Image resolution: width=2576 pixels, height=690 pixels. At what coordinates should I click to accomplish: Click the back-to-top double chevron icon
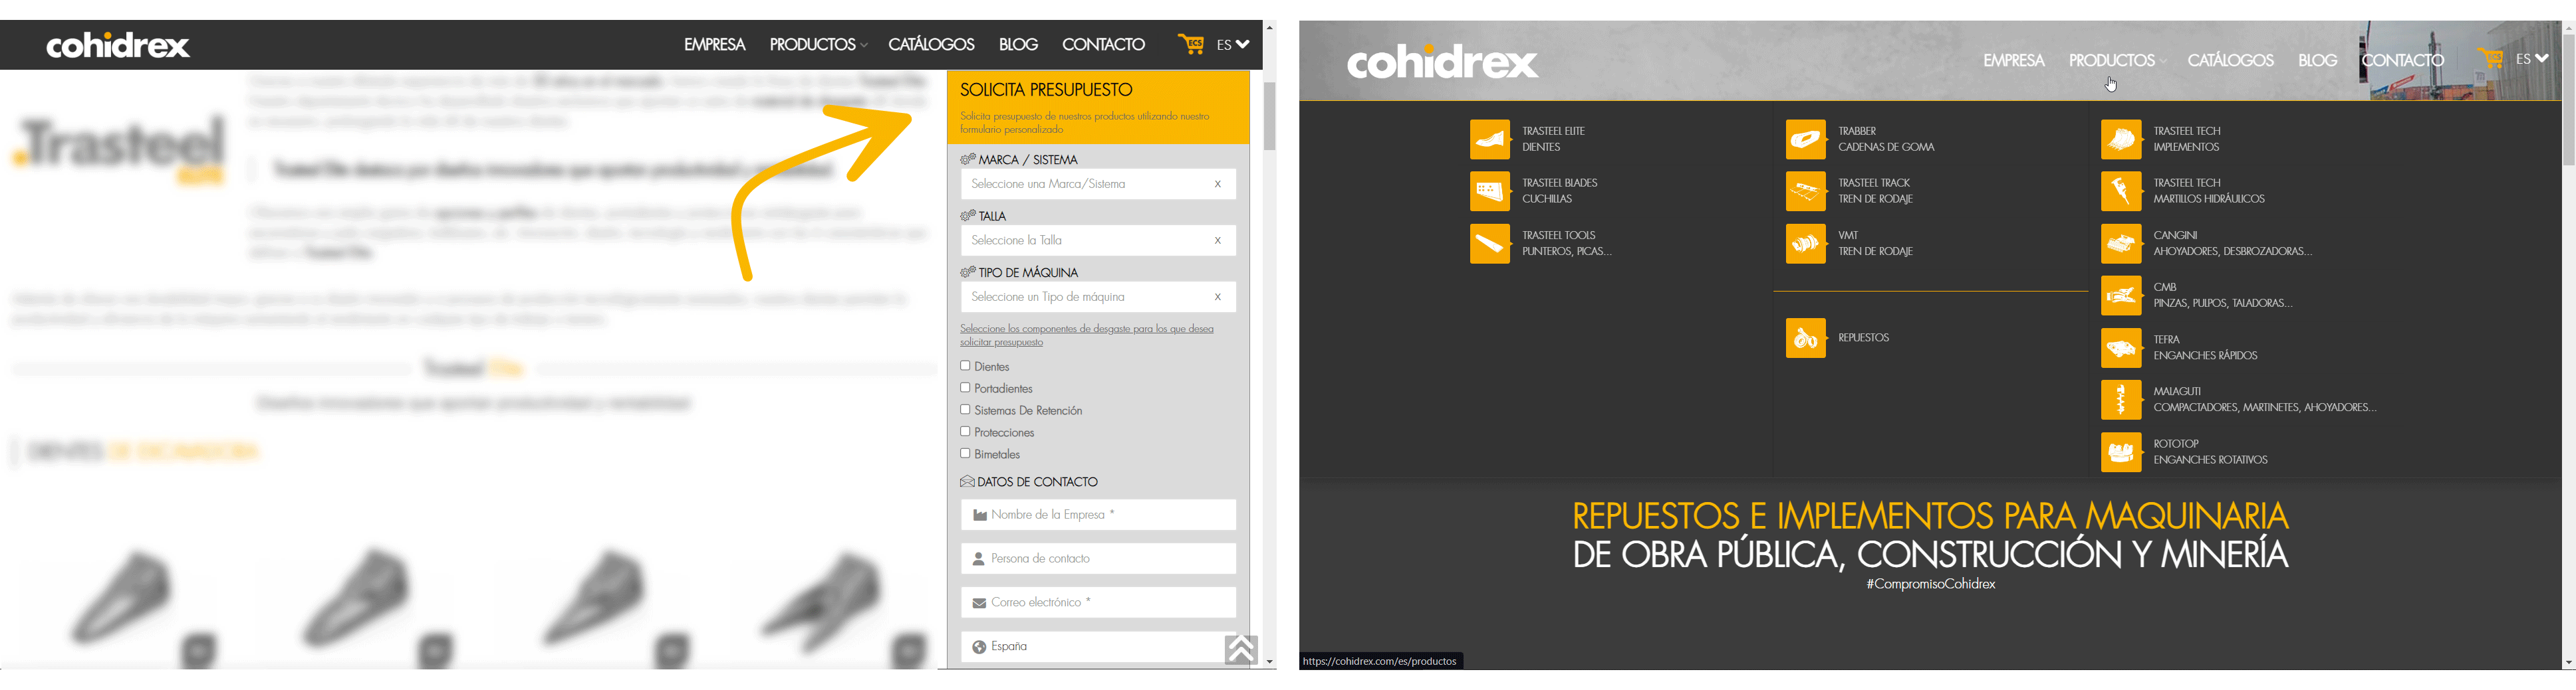click(x=1241, y=649)
